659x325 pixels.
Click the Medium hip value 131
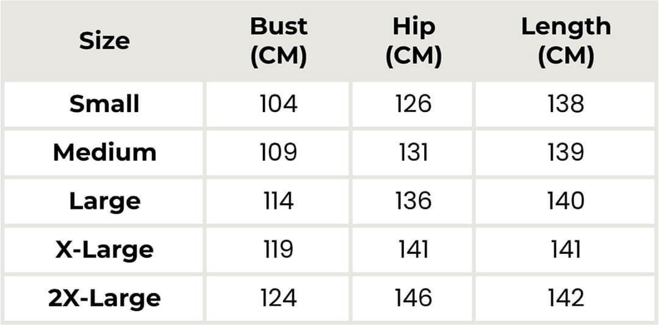coord(414,153)
